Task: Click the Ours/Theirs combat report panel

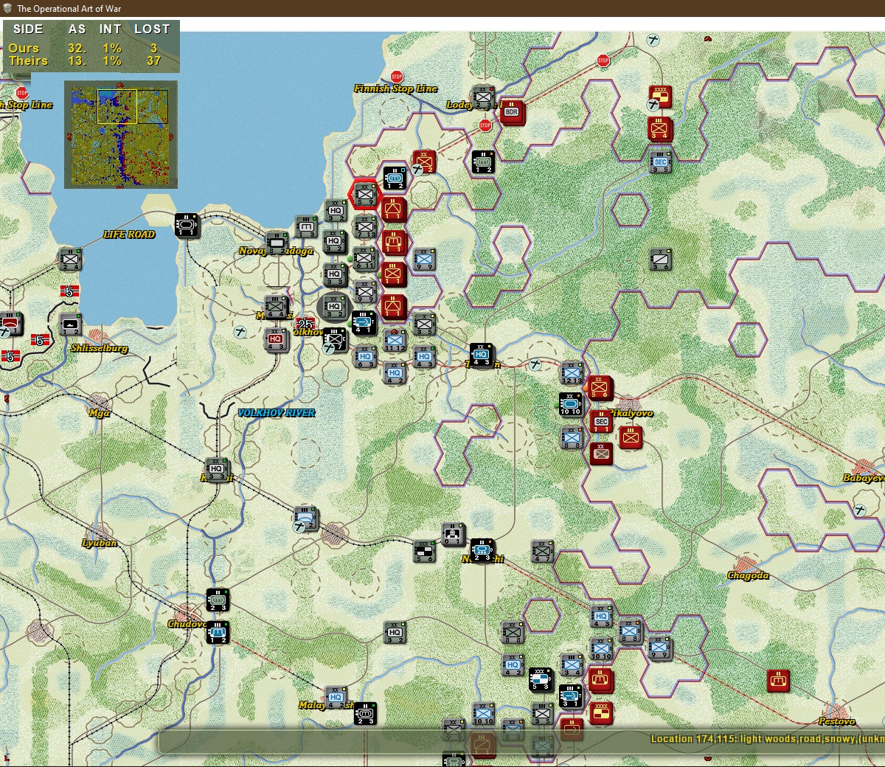Action: [91, 46]
